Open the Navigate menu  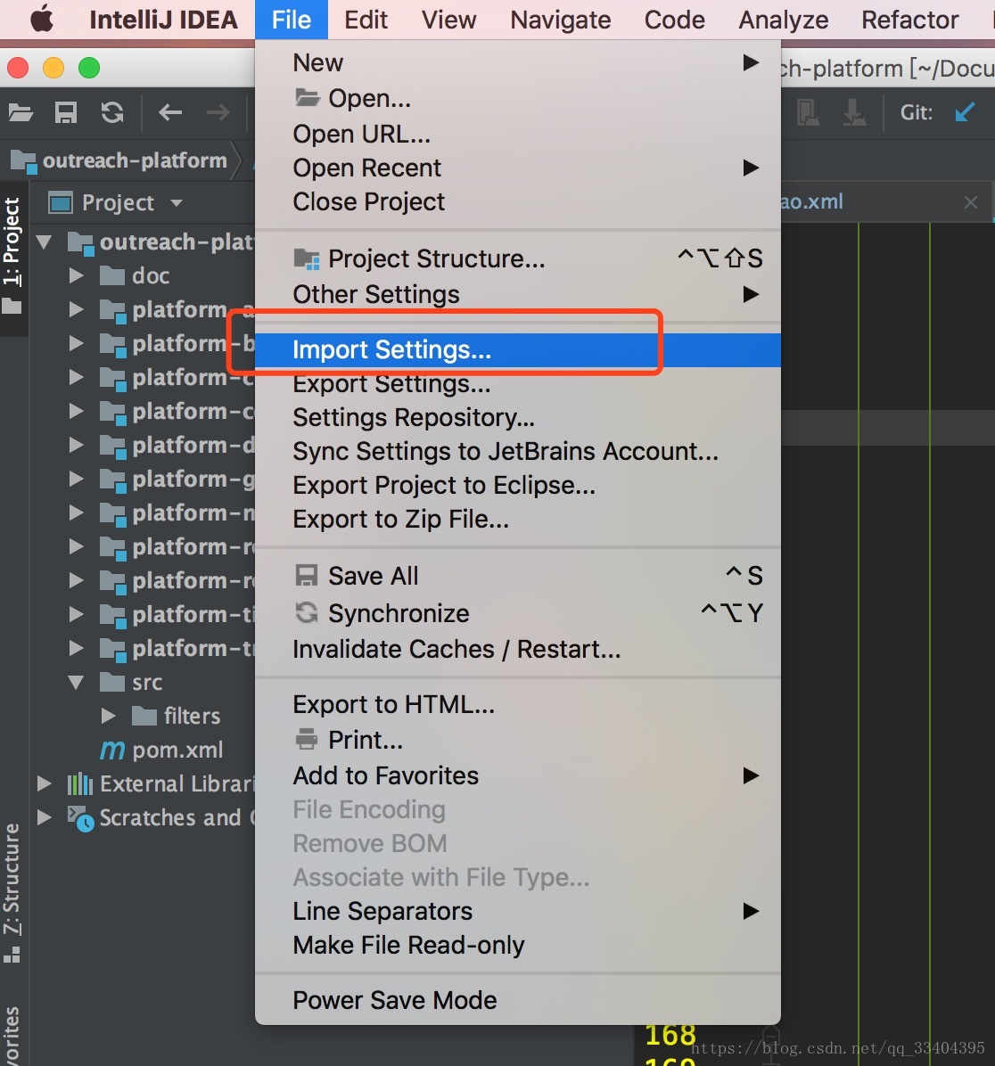pyautogui.click(x=561, y=20)
